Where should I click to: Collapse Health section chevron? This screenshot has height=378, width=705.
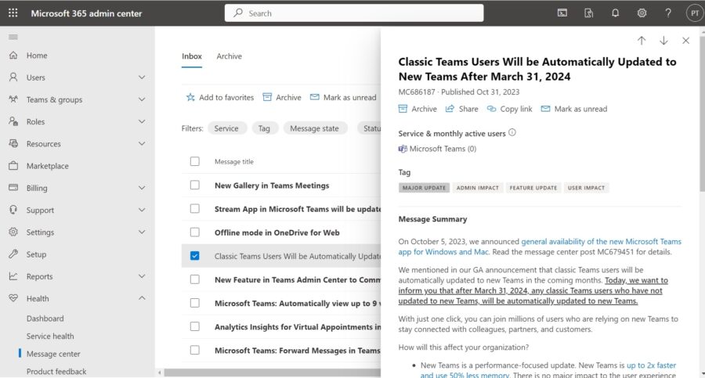(x=142, y=298)
